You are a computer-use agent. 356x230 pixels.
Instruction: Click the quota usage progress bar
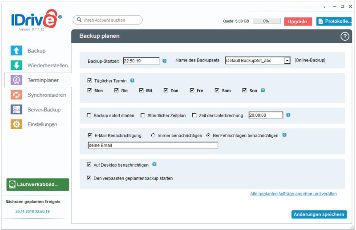[267, 21]
